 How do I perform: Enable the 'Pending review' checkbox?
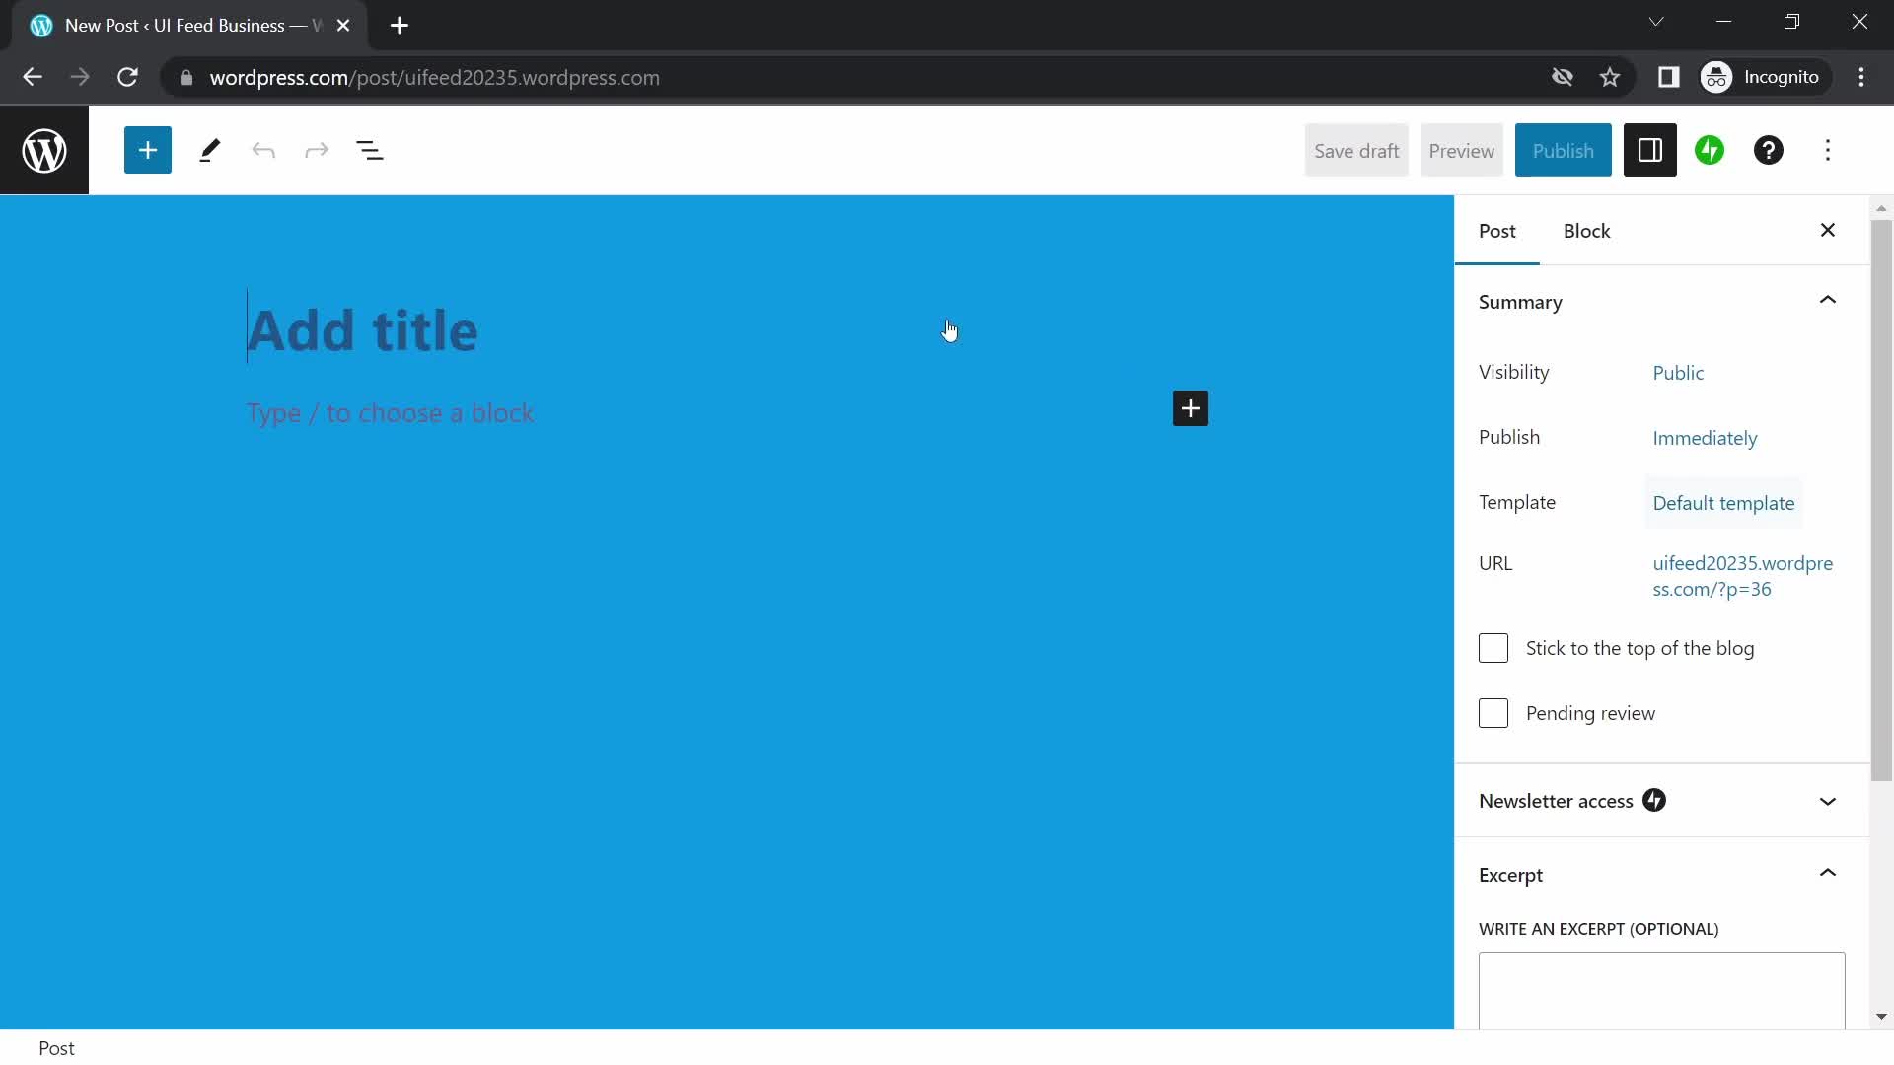click(x=1493, y=713)
